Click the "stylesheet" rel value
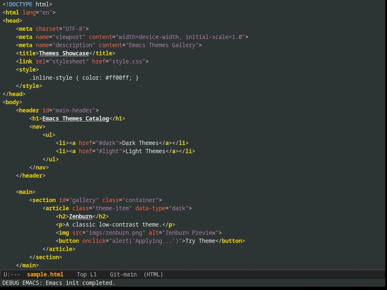Screen dimensions: 387x290 (69, 61)
